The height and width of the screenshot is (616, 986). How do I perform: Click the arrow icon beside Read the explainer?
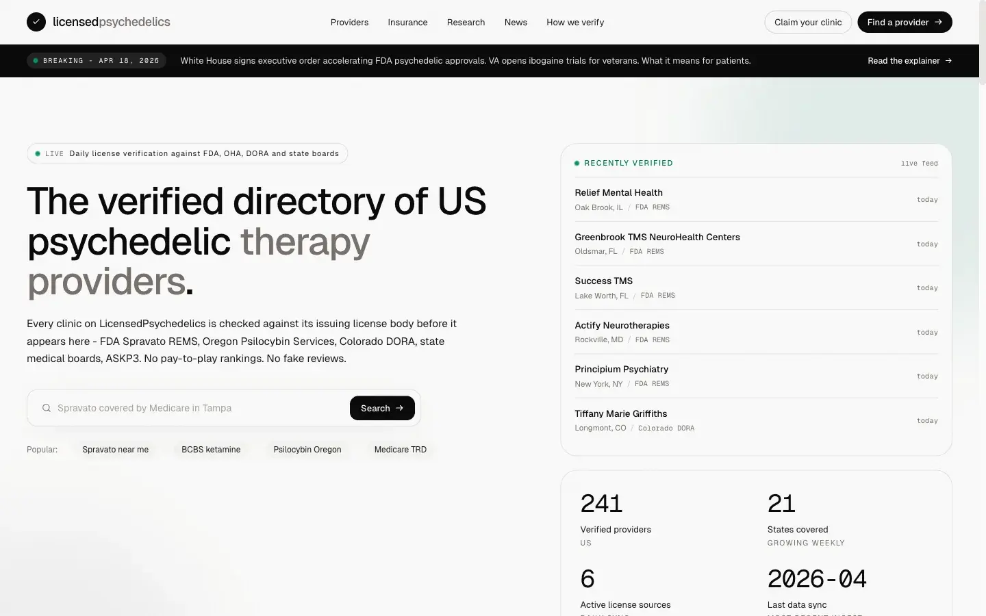949,61
